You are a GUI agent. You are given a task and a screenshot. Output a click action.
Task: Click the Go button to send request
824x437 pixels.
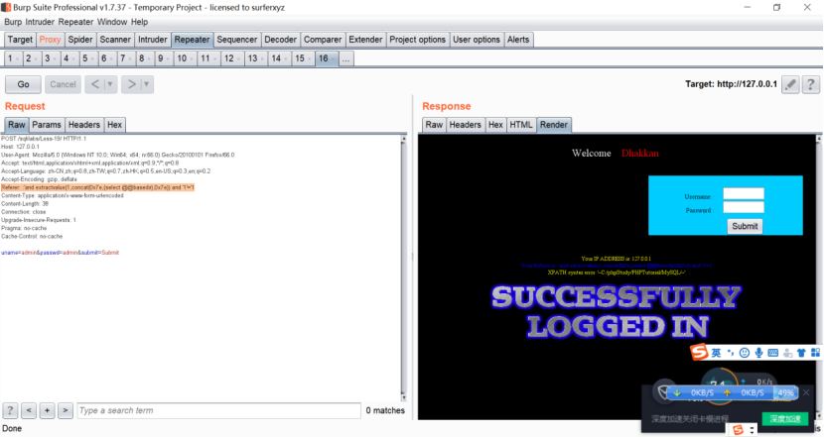23,84
